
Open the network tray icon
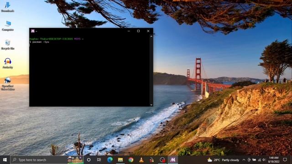point(259,160)
